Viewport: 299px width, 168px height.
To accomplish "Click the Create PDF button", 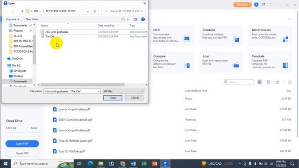I will click(22, 153).
